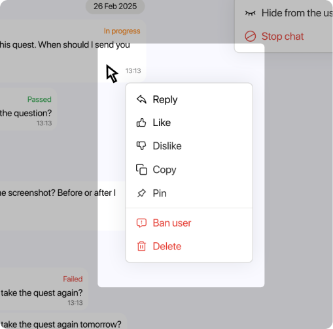Click the Delete trash can icon
This screenshot has height=329, width=333.
(141, 246)
